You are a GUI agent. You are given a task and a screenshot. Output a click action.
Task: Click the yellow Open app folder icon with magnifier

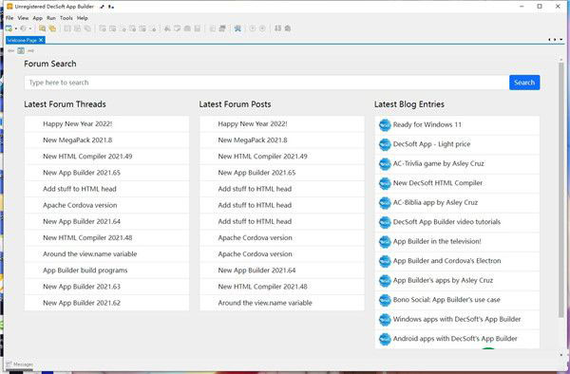click(42, 28)
